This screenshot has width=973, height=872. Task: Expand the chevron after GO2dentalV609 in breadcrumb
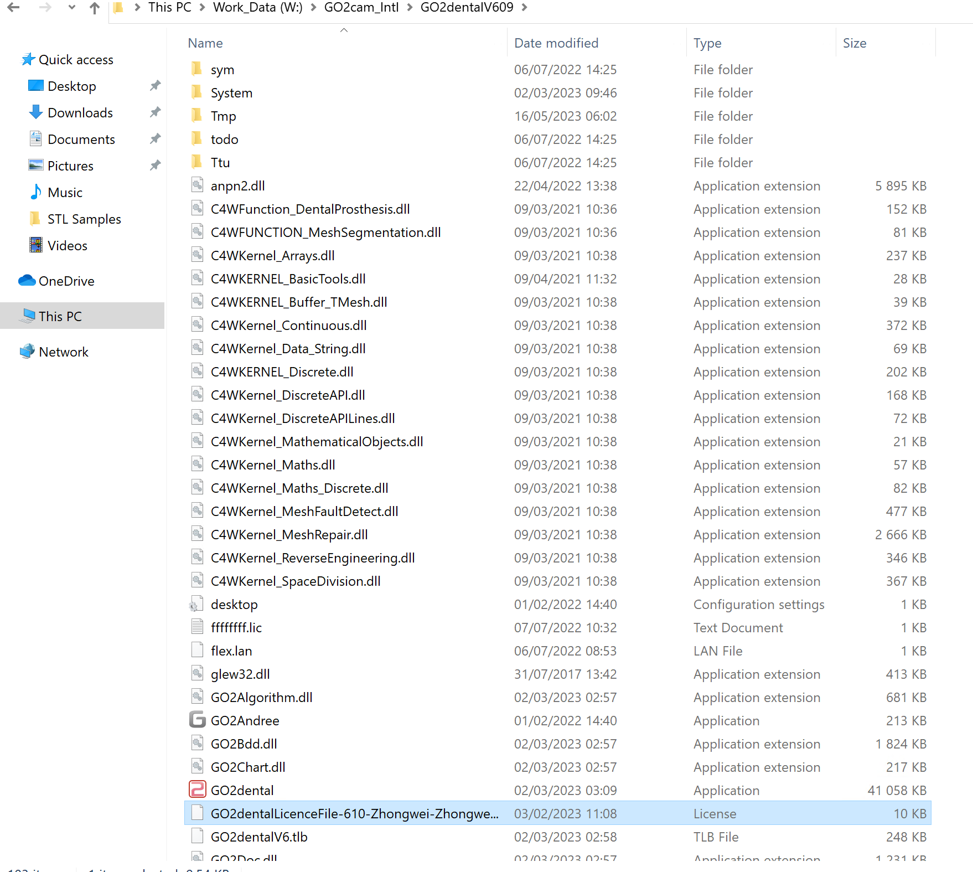525,8
